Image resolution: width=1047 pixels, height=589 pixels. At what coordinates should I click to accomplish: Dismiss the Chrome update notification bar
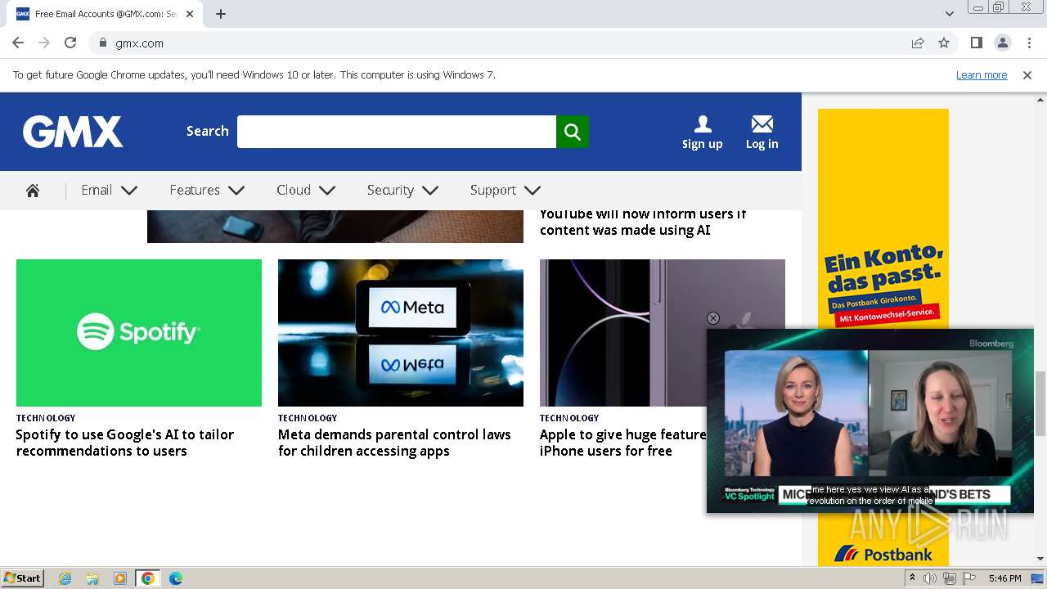pyautogui.click(x=1027, y=75)
